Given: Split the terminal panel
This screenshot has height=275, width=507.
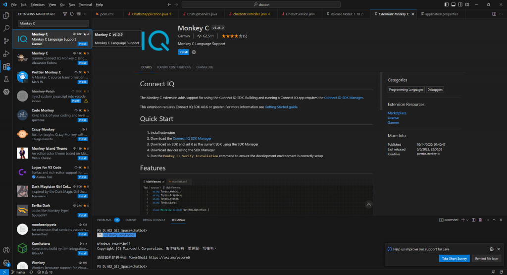Looking at the screenshot, I should [x=473, y=220].
